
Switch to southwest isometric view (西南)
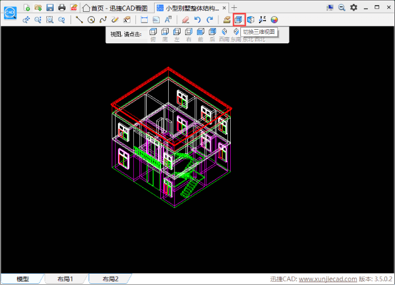point(224,35)
